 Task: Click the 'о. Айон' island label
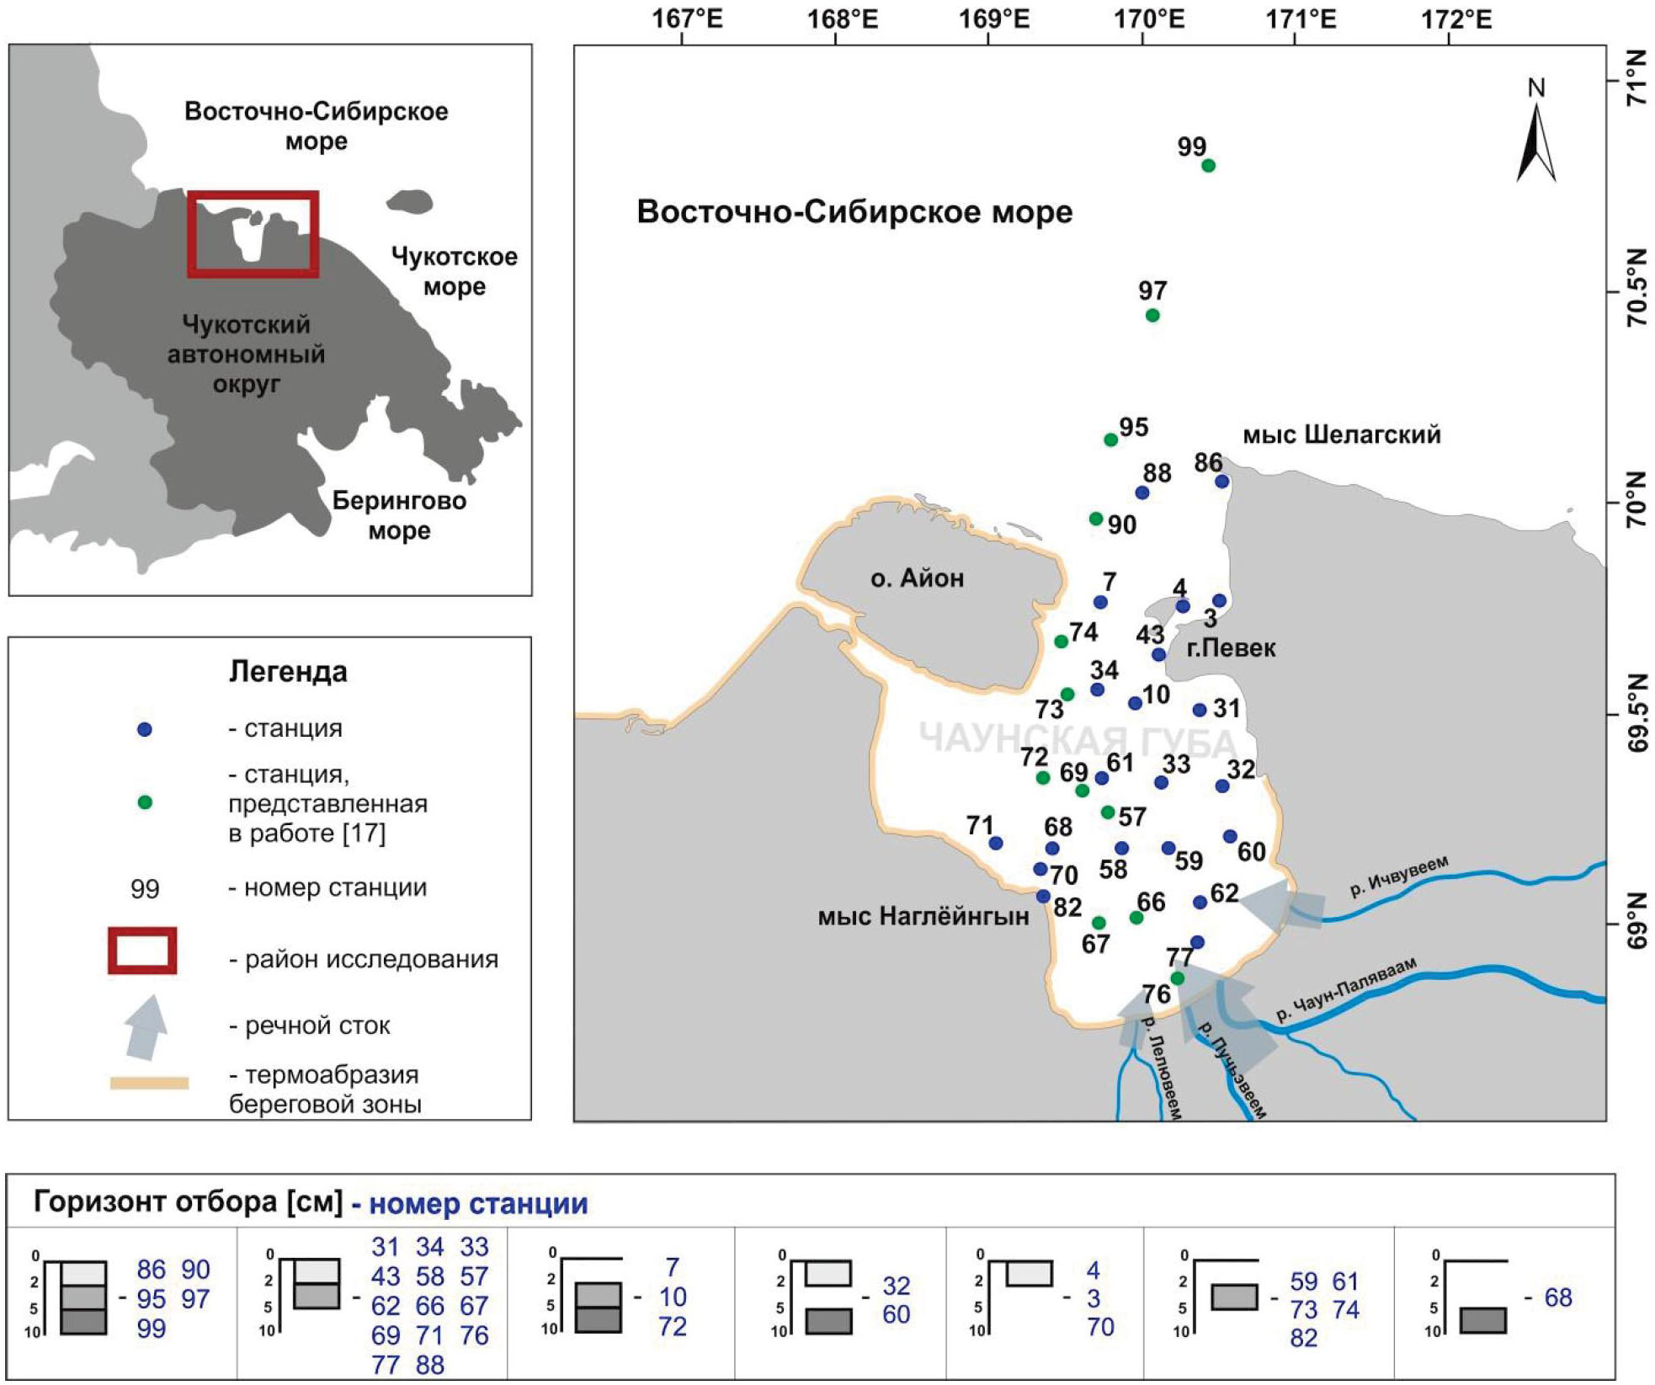(x=917, y=578)
